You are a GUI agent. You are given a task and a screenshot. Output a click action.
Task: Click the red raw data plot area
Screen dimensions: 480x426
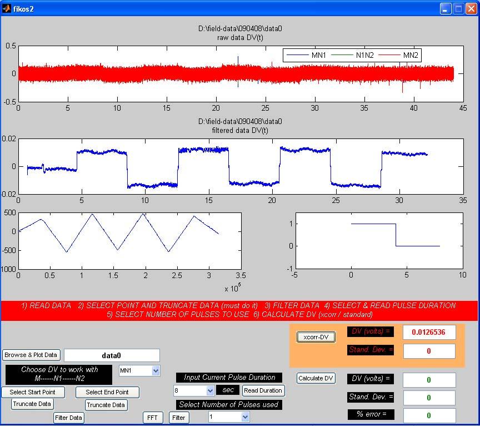point(241,74)
